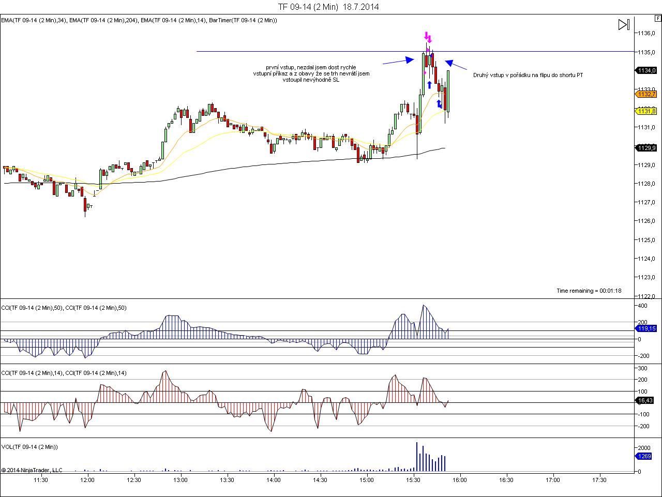Click the 1136,0 price axis label

click(x=646, y=34)
